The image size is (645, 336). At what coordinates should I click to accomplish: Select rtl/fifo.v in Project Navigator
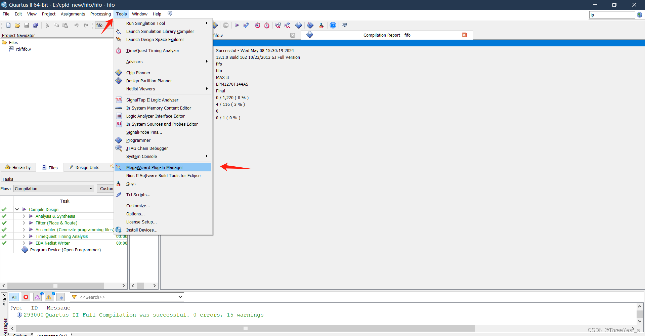[x=23, y=49]
